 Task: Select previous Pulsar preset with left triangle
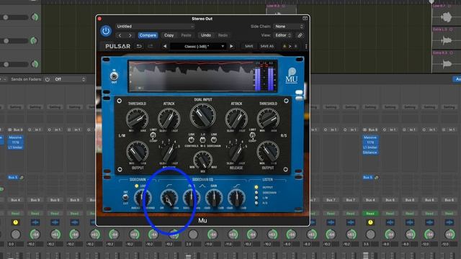point(165,46)
